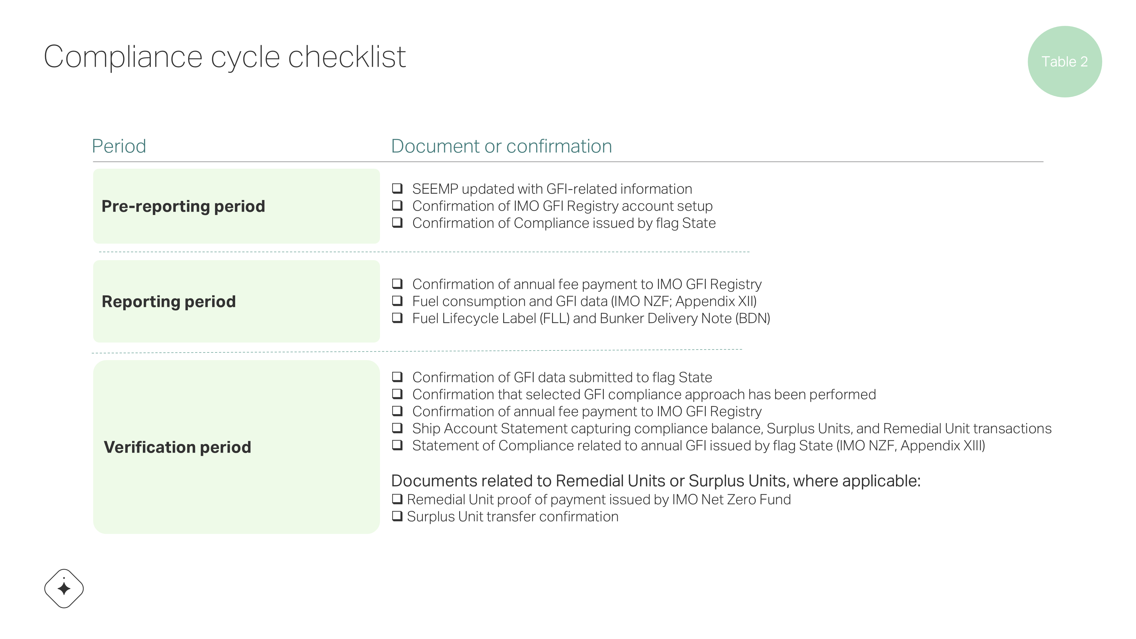Click the Compliance cycle checklist title
Viewport: 1136px width, 639px height.
(224, 57)
